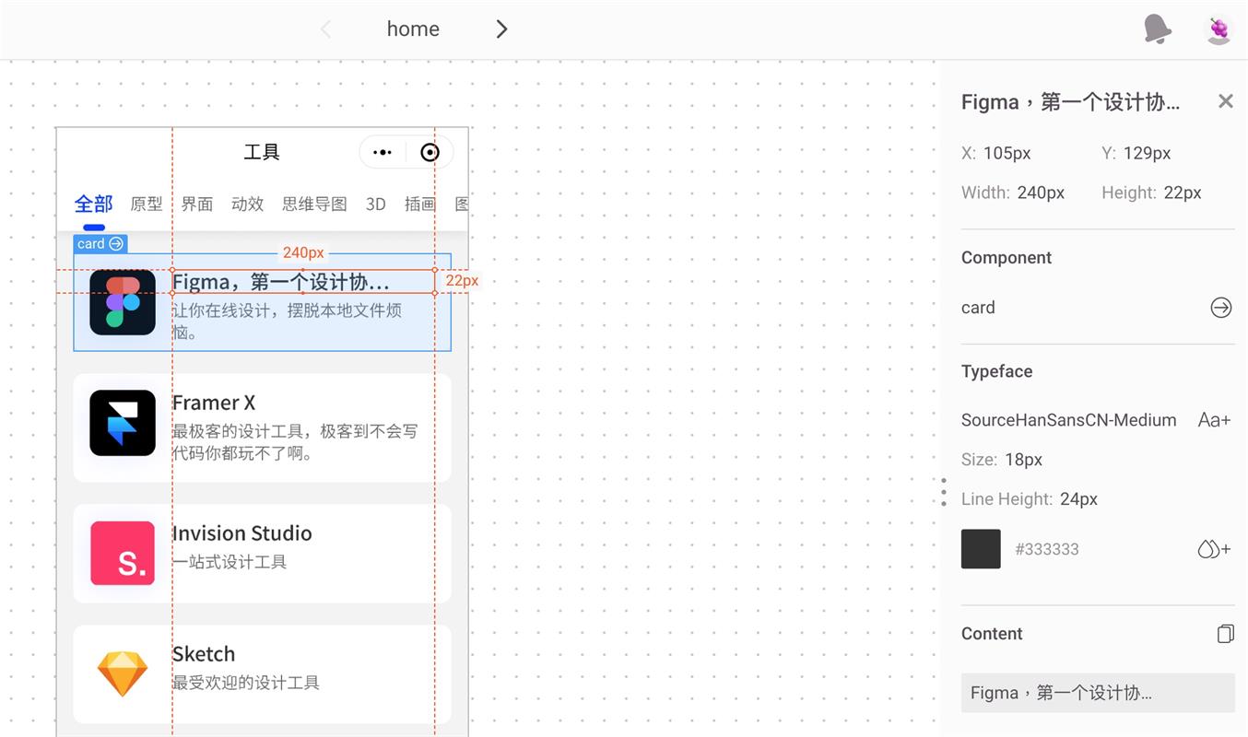Select the 最受欢迎的设计工具 description text
This screenshot has width=1248, height=737.
(x=246, y=683)
